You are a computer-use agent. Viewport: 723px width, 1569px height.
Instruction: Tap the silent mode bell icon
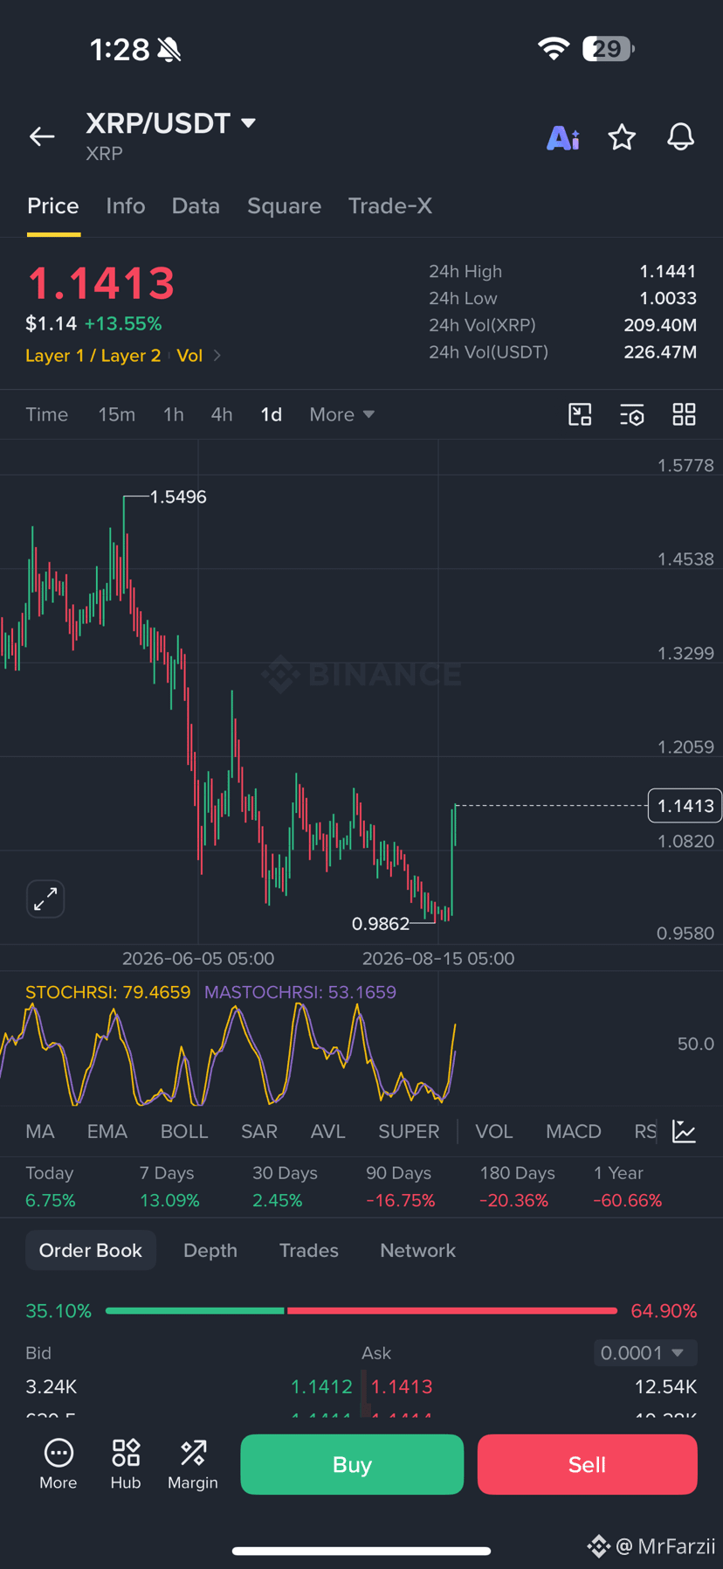tap(169, 50)
